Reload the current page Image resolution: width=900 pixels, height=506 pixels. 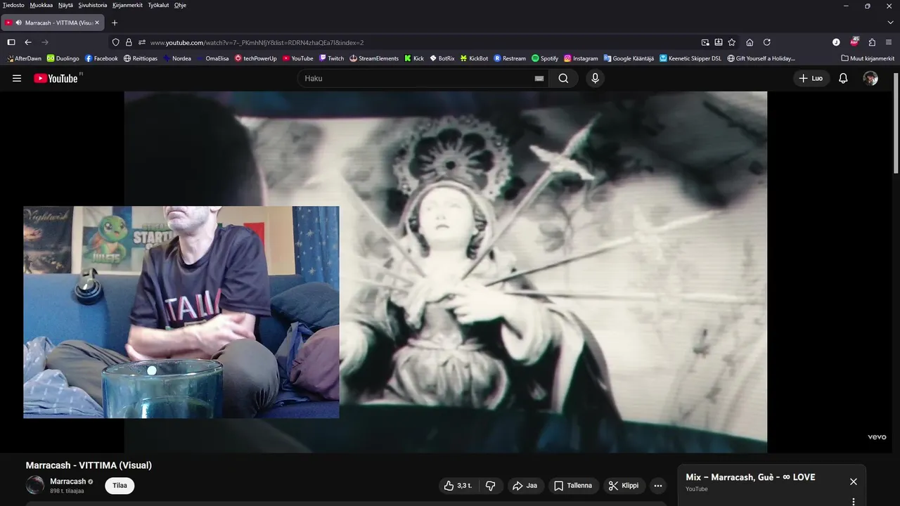coord(767,42)
